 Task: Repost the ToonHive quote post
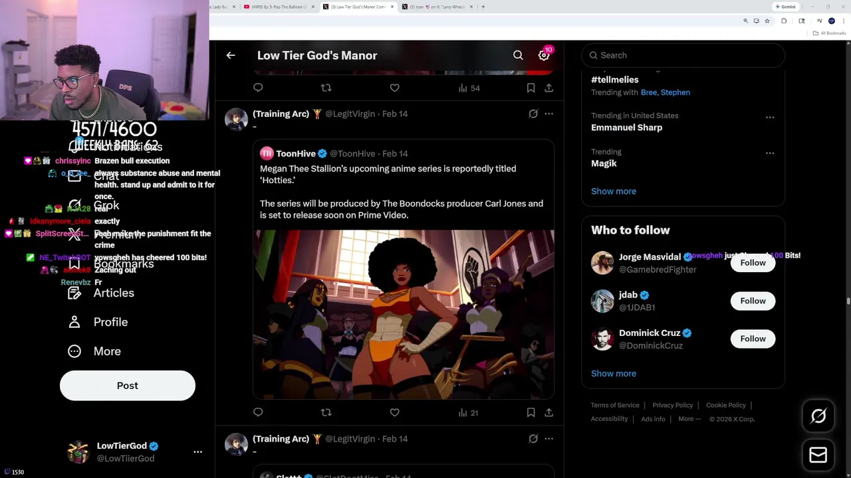pyautogui.click(x=326, y=412)
